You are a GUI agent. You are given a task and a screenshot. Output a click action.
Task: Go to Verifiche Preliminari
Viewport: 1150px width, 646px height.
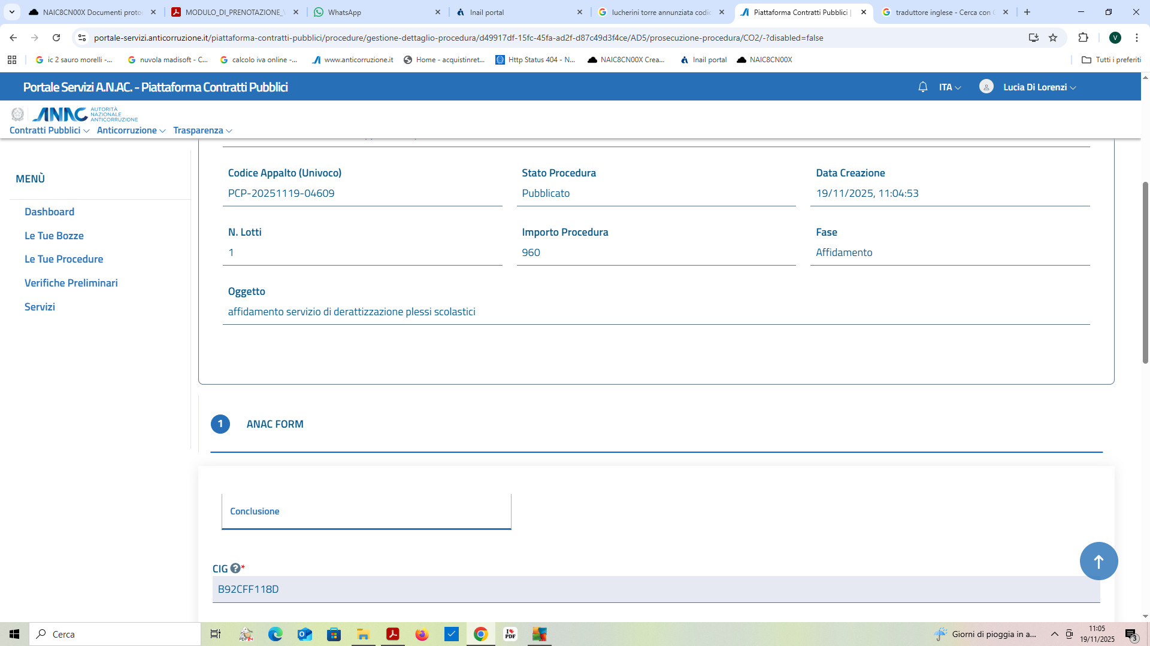click(x=71, y=283)
